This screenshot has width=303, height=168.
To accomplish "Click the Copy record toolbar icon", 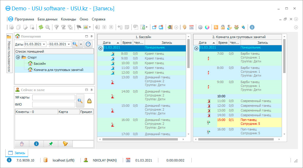I will pos(19,28).
